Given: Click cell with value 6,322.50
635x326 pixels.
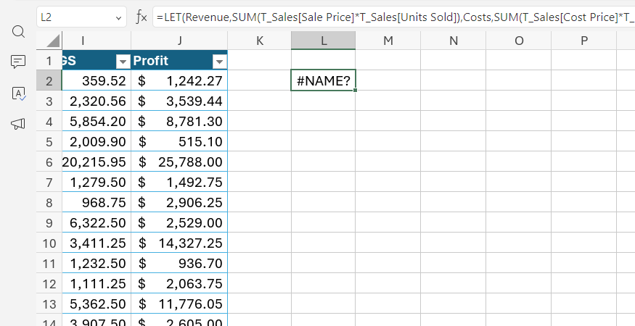Looking at the screenshot, I should coord(97,222).
